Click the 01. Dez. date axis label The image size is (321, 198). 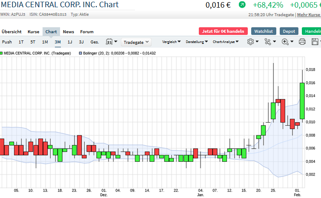[104, 192]
